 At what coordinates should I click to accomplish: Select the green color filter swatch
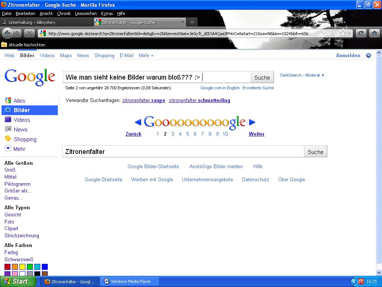point(30,267)
